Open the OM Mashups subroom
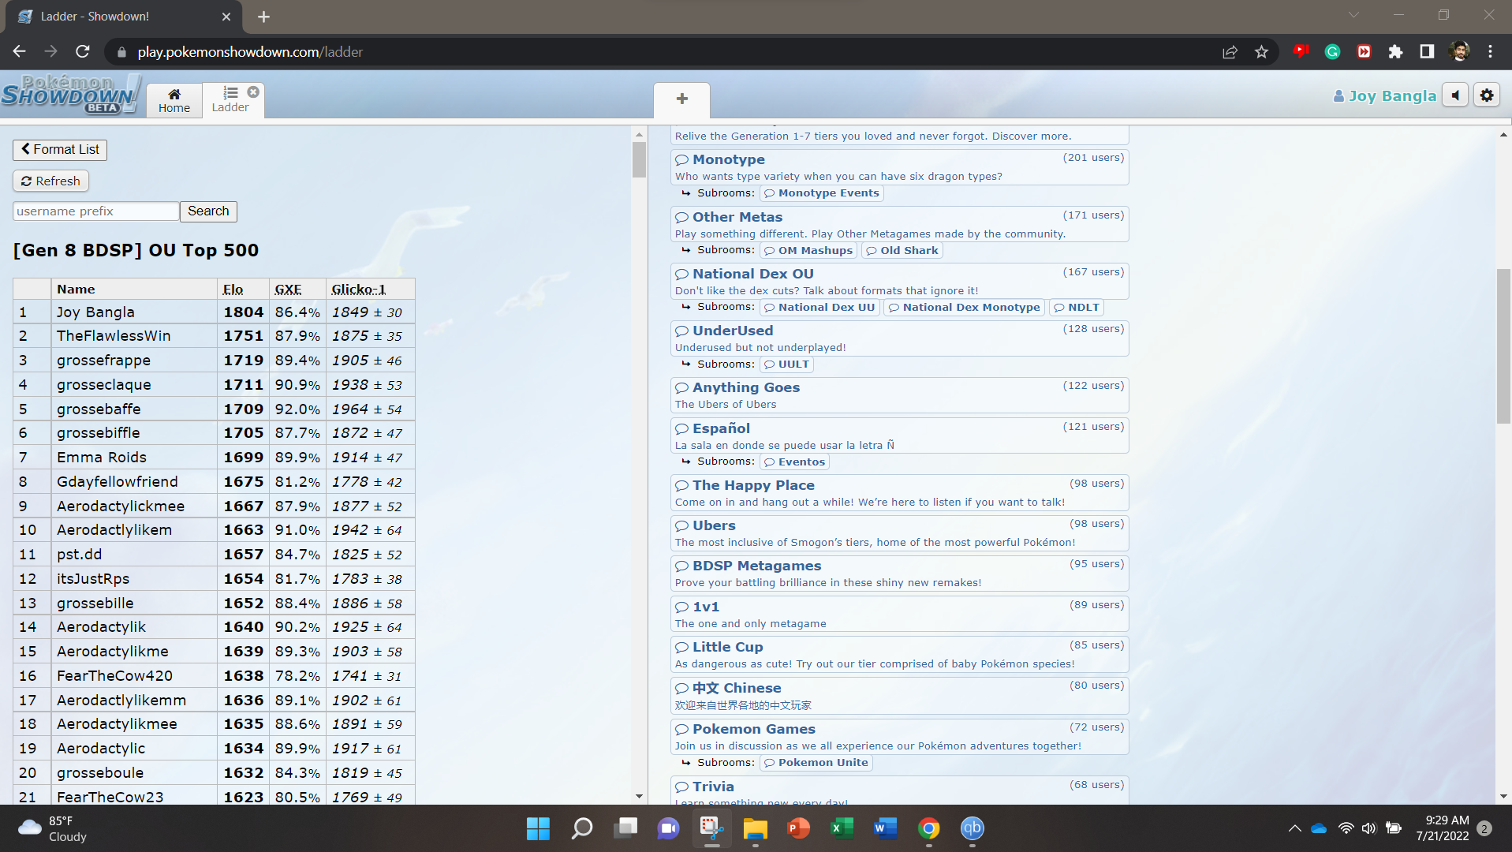 808,251
